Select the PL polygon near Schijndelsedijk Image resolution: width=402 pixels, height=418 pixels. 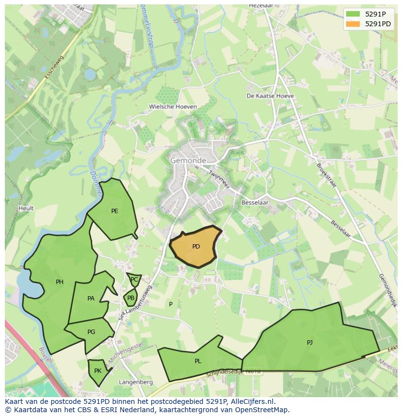(198, 361)
